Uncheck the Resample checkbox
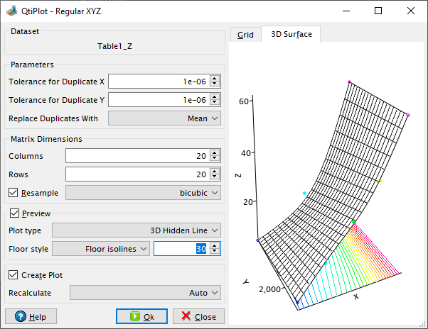Image resolution: width=428 pixels, height=329 pixels. pyautogui.click(x=13, y=193)
